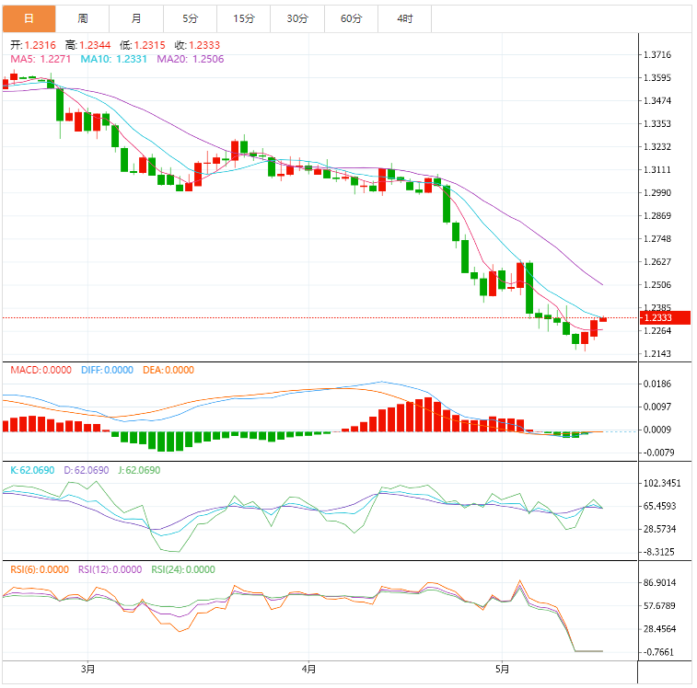Click the 102.3451 KDJ axis label

[x=662, y=483]
